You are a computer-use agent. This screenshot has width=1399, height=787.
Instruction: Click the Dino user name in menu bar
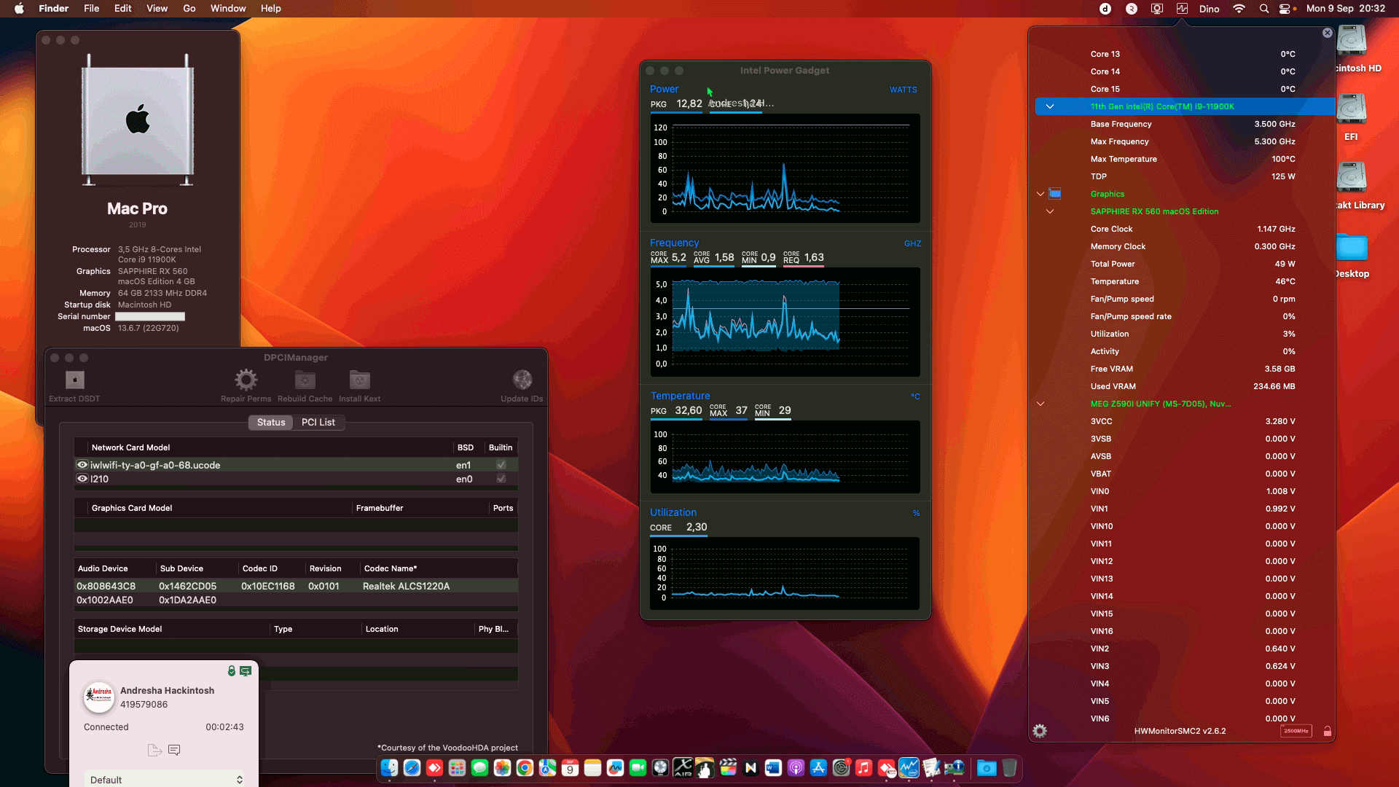(x=1209, y=9)
